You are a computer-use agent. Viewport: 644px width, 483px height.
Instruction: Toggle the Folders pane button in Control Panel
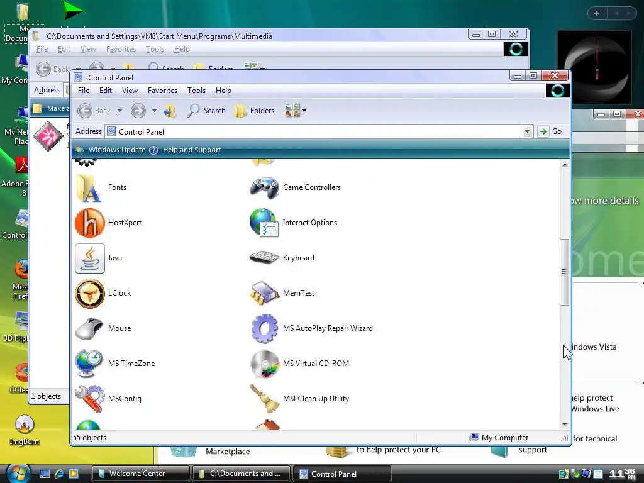coord(254,111)
